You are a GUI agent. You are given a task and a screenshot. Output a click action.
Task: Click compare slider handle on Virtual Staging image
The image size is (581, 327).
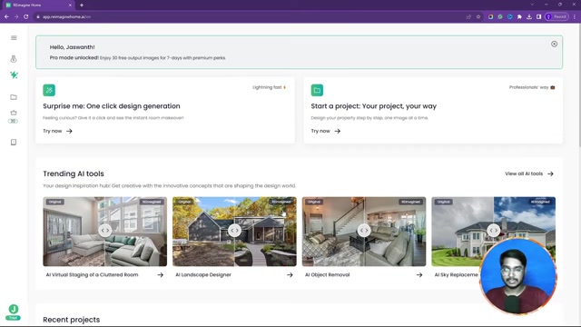(105, 231)
